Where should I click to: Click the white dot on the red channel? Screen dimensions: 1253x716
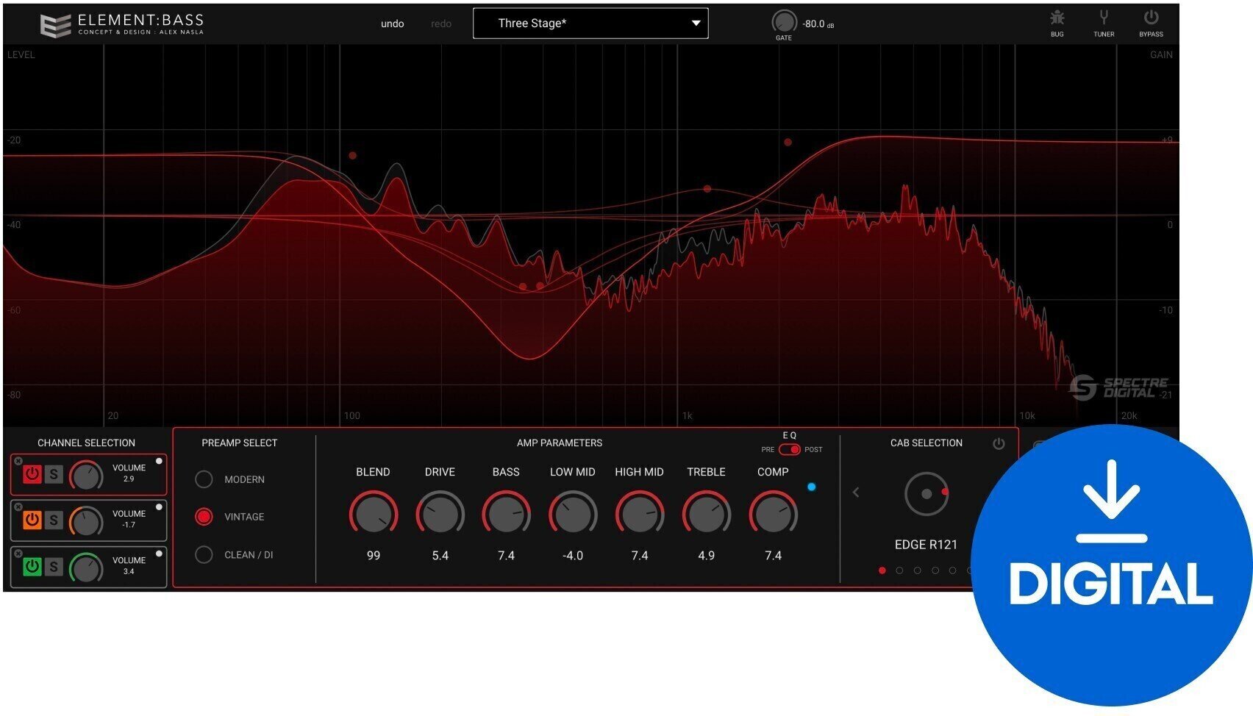click(159, 462)
